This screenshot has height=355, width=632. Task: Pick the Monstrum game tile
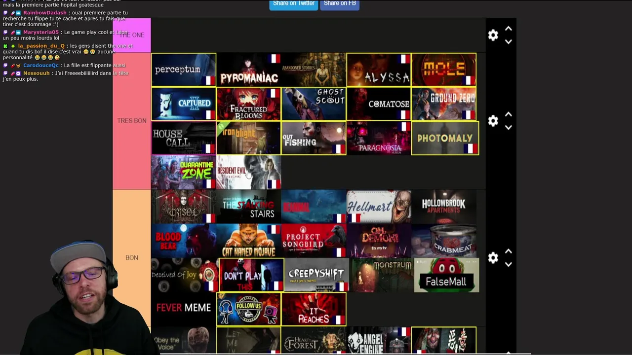(381, 275)
